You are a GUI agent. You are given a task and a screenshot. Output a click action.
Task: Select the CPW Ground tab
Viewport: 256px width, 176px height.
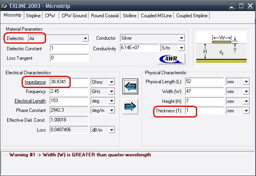74,16
